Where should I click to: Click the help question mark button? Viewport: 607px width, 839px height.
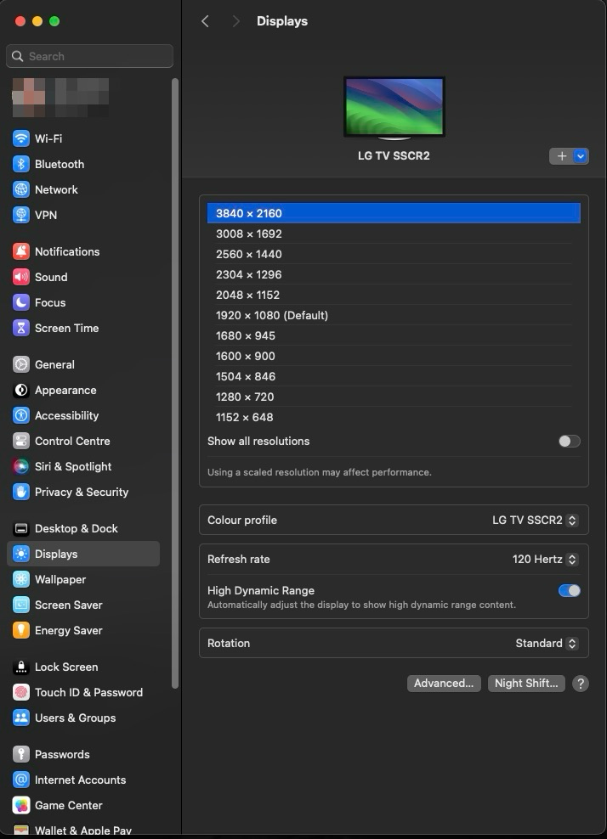(580, 684)
